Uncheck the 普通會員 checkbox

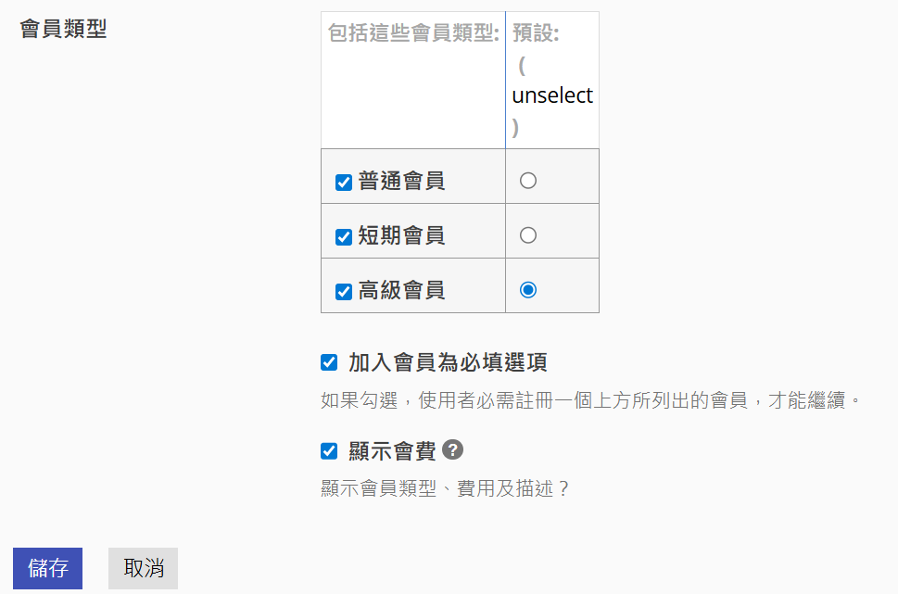344,183
